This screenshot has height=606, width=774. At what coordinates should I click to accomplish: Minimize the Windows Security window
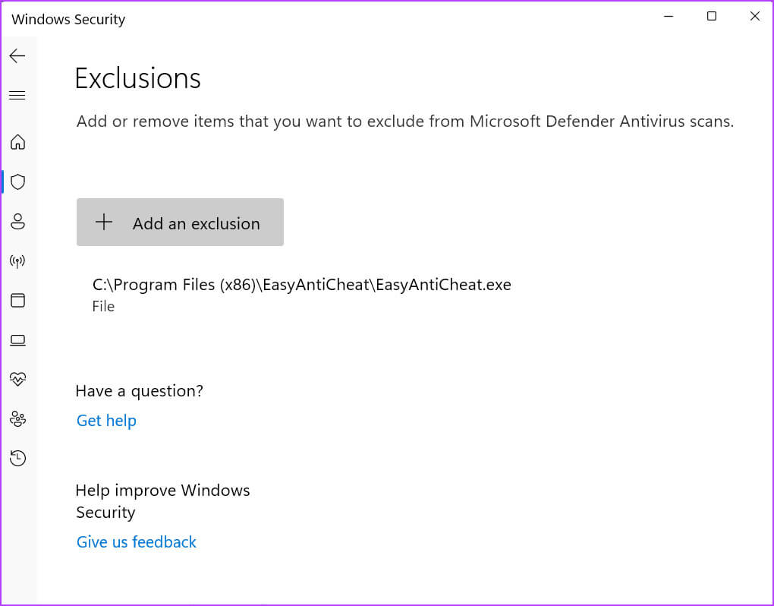[x=669, y=17]
